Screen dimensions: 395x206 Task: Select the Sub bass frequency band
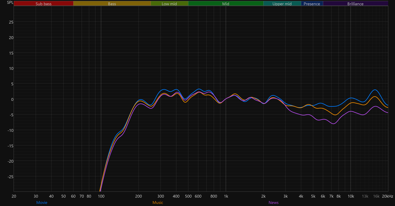(x=44, y=3)
